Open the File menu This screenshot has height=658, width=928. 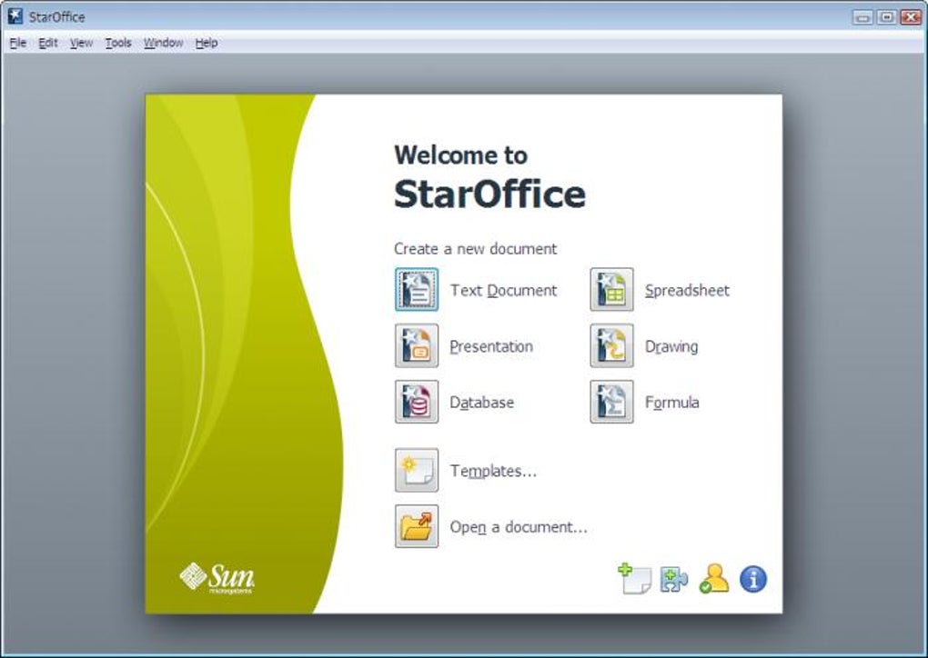pyautogui.click(x=16, y=42)
